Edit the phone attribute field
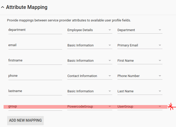Screen dimensions: 176x127 (35, 76)
